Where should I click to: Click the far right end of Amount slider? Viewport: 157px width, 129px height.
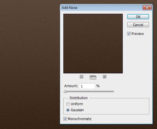pos(113,92)
